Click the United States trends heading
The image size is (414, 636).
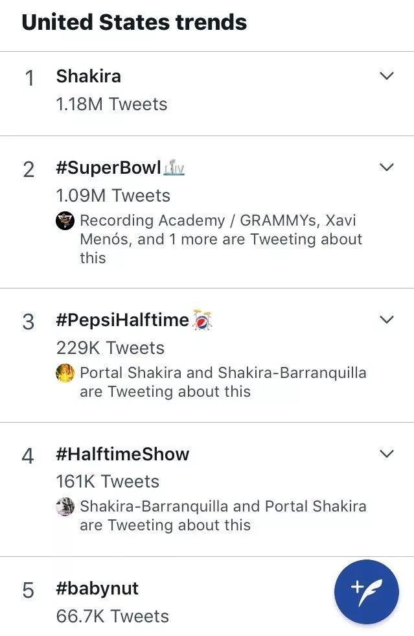pos(134,23)
